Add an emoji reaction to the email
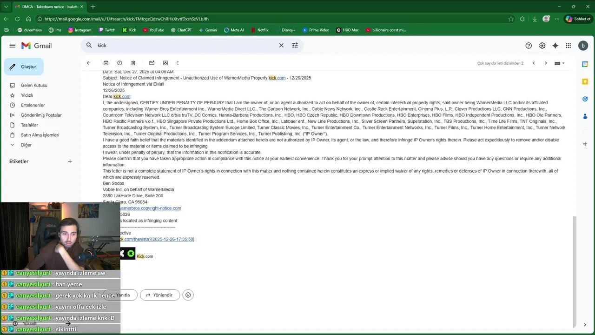 pyautogui.click(x=188, y=295)
